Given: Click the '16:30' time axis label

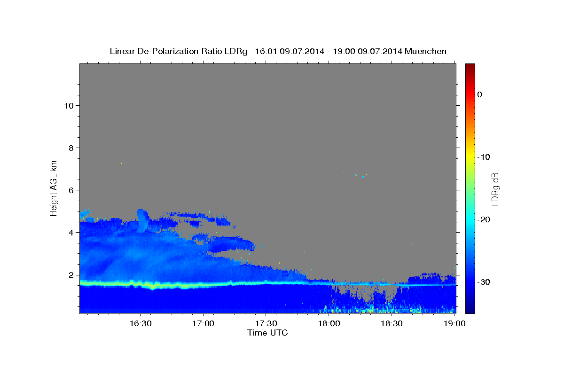Looking at the screenshot, I should point(141,324).
